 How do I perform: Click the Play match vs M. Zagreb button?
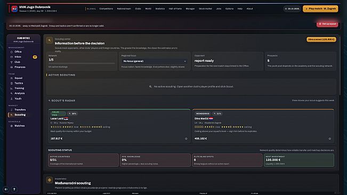tap(320, 9)
